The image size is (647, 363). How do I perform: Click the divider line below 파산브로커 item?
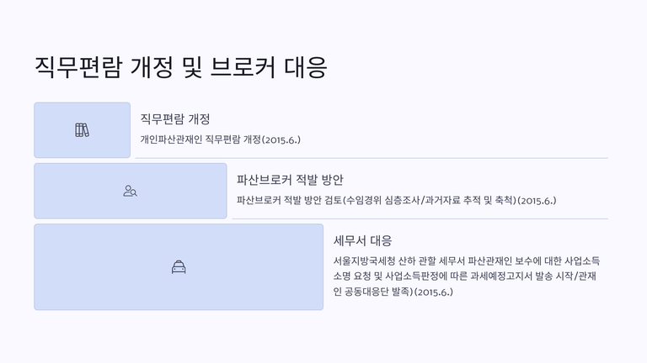(x=420, y=218)
